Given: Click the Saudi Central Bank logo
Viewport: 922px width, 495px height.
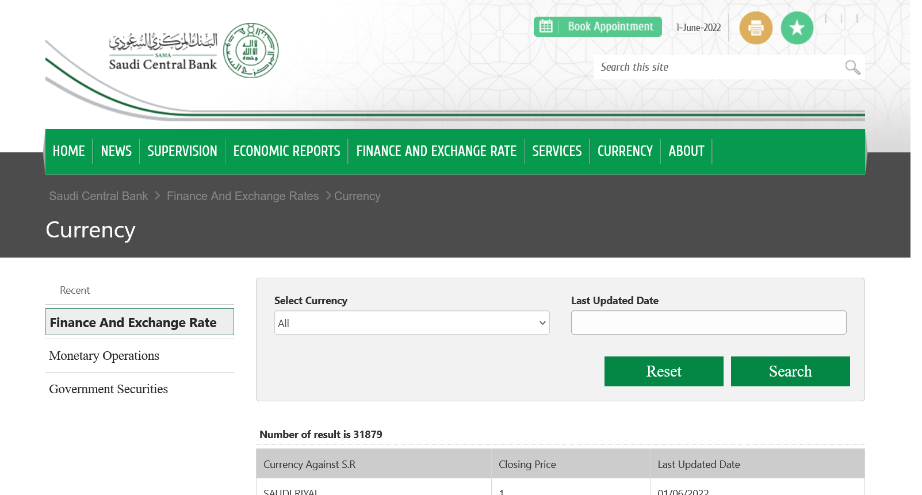Looking at the screenshot, I should tap(193, 51).
